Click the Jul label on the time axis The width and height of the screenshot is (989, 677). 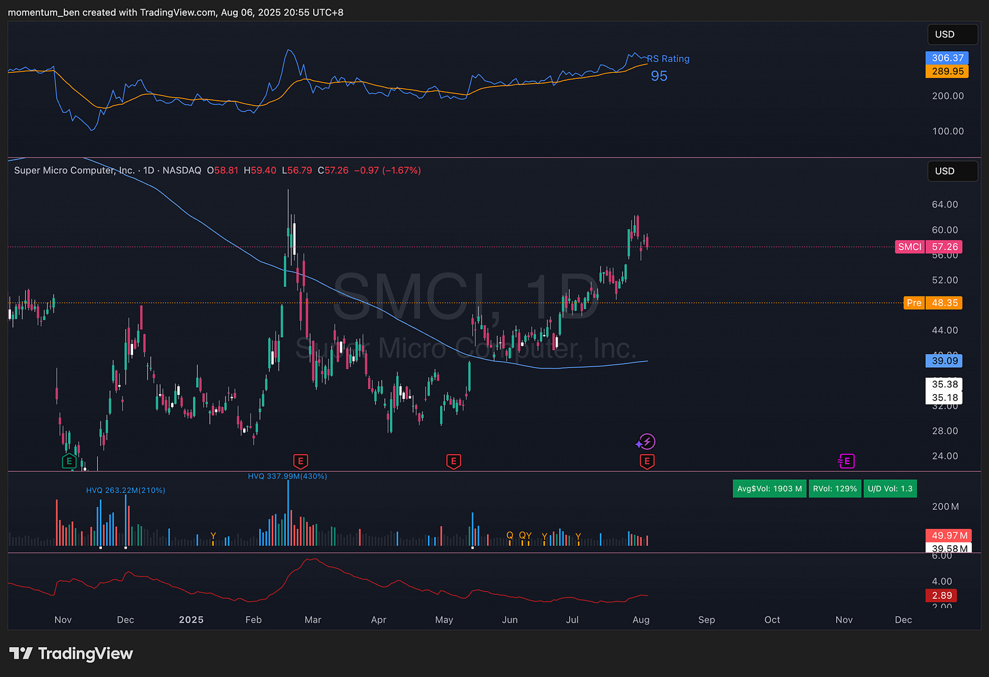click(573, 619)
